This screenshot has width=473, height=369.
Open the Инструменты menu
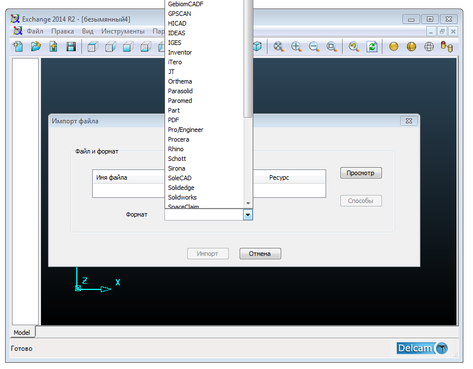(123, 31)
